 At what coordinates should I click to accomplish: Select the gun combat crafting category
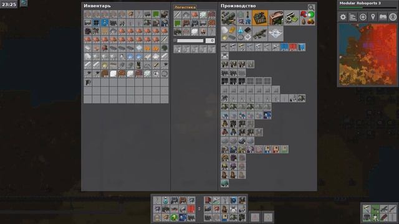260,34
